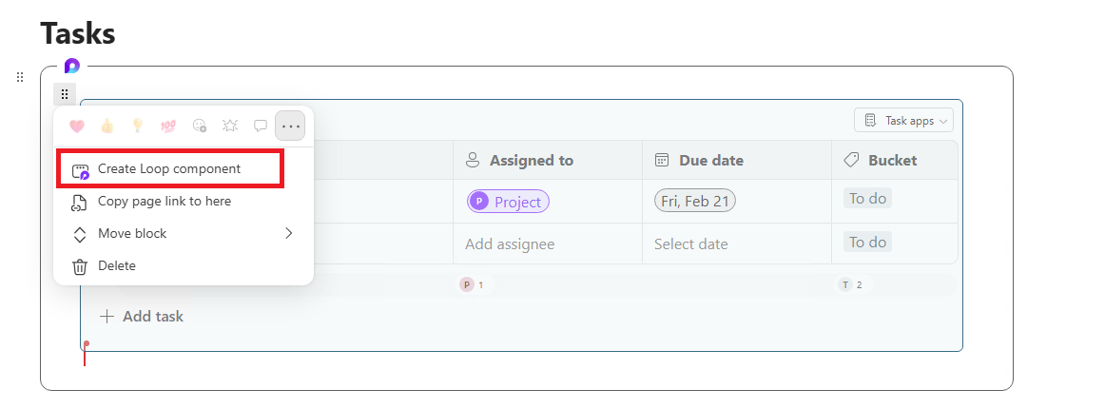React with the thumbs up emoji
Image resolution: width=1105 pixels, height=409 pixels.
[107, 126]
